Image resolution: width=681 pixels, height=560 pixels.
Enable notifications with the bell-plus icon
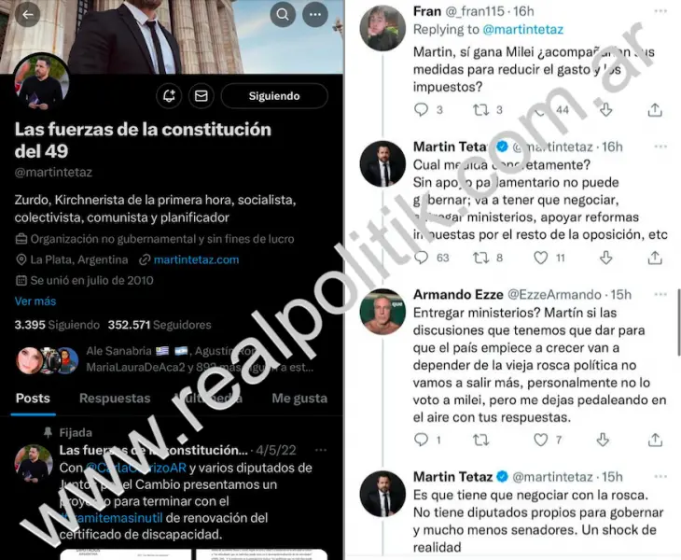coord(169,95)
